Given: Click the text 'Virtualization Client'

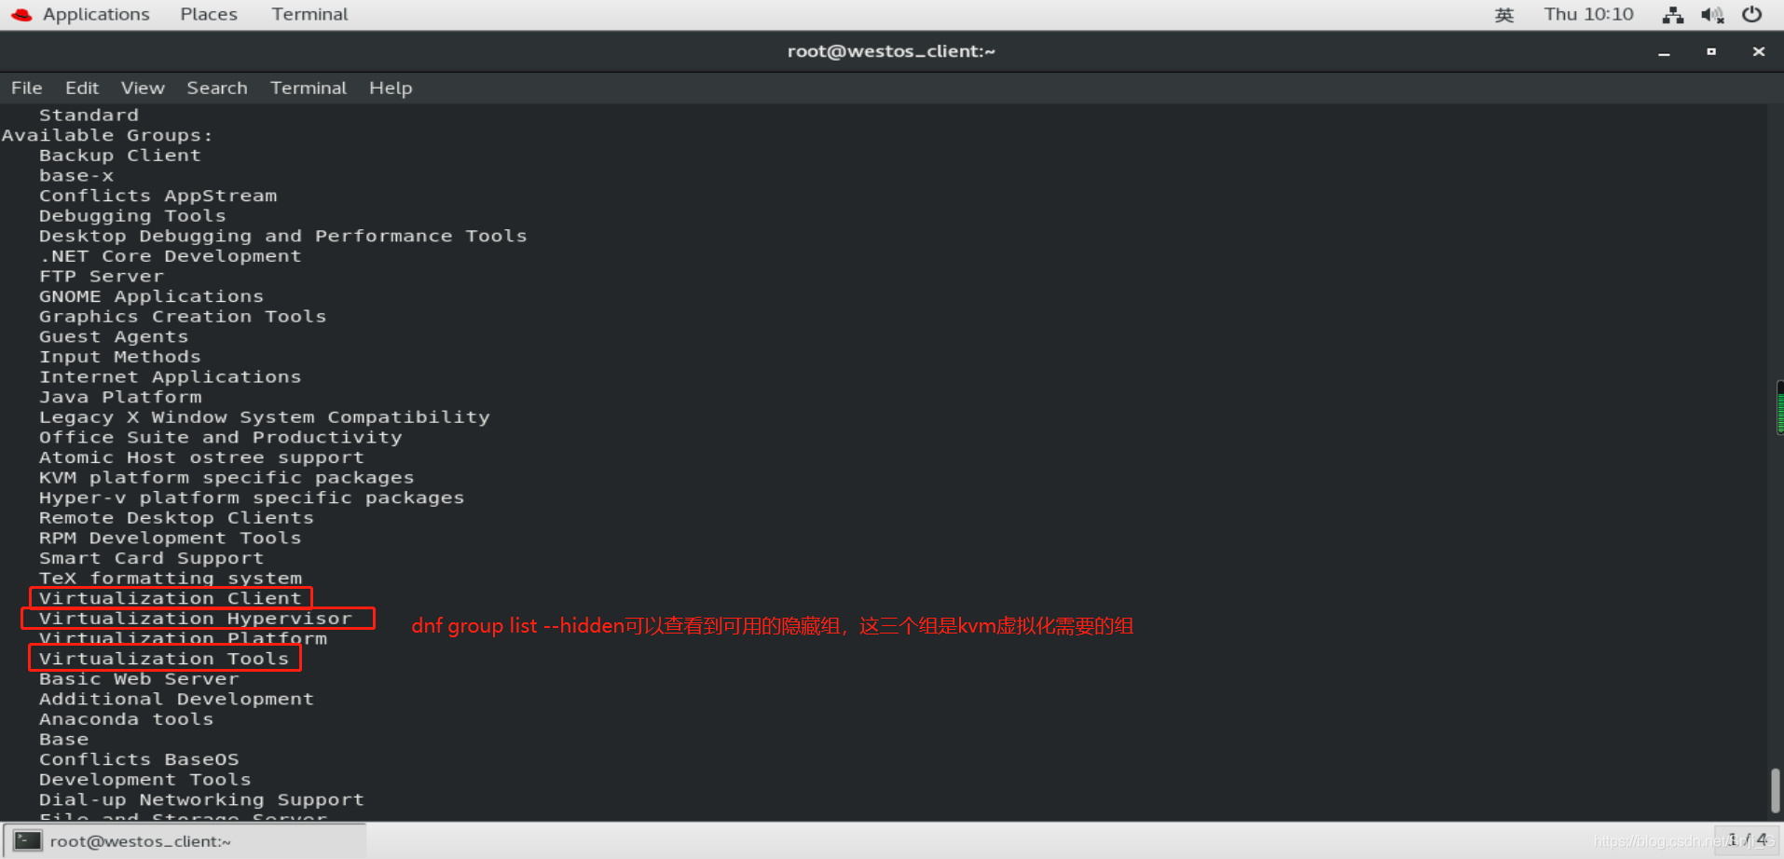Looking at the screenshot, I should tap(171, 598).
